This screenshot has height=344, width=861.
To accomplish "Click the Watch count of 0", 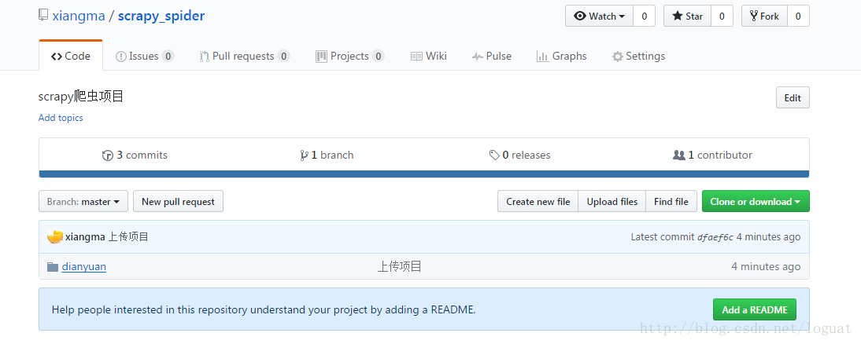I will point(644,16).
